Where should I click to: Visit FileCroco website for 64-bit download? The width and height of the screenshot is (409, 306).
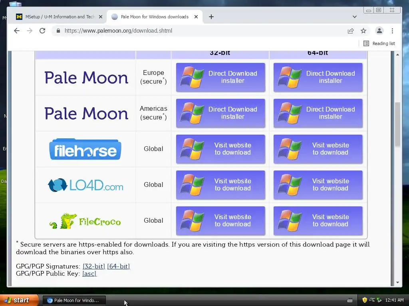(318, 221)
